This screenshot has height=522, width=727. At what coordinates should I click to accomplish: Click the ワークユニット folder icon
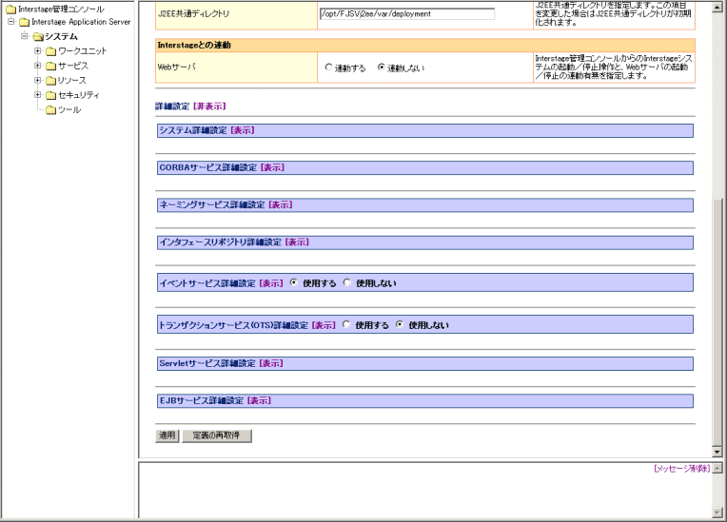pos(50,51)
